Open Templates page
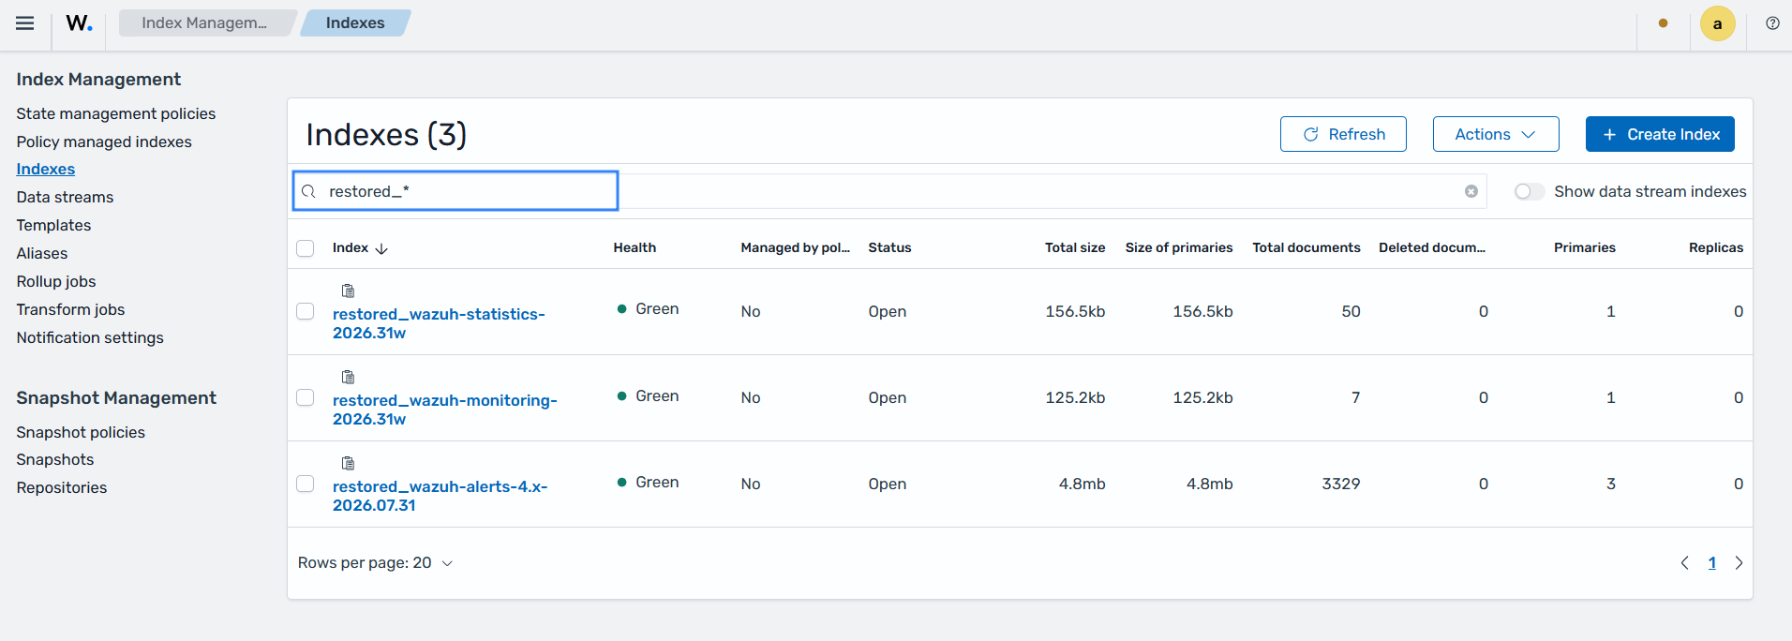Screen dimensions: 1792x641 tap(53, 225)
